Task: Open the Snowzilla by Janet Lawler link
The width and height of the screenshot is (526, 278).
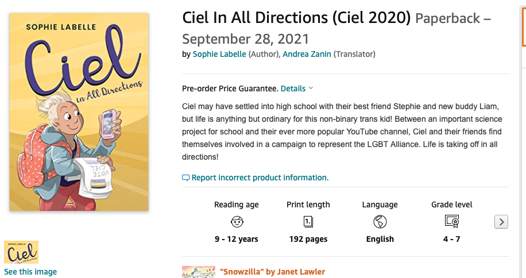Action: coord(272,272)
